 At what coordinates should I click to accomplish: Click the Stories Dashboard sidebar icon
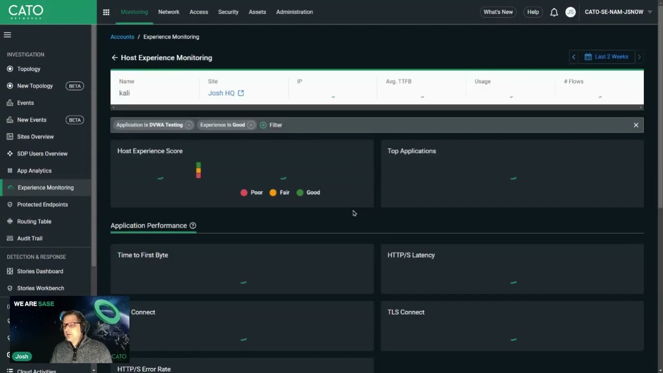click(10, 271)
